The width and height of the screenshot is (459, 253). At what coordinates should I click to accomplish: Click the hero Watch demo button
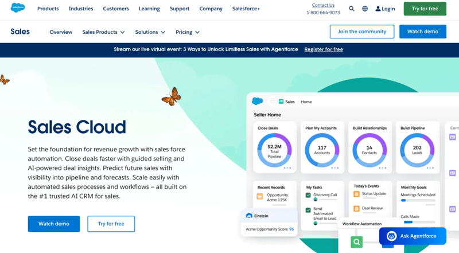tap(54, 224)
